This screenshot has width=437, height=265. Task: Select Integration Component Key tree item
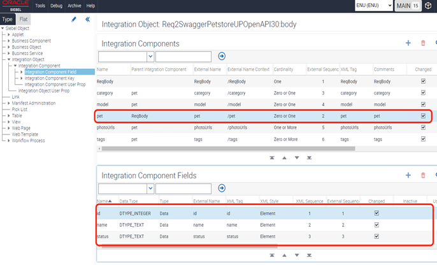[50, 78]
